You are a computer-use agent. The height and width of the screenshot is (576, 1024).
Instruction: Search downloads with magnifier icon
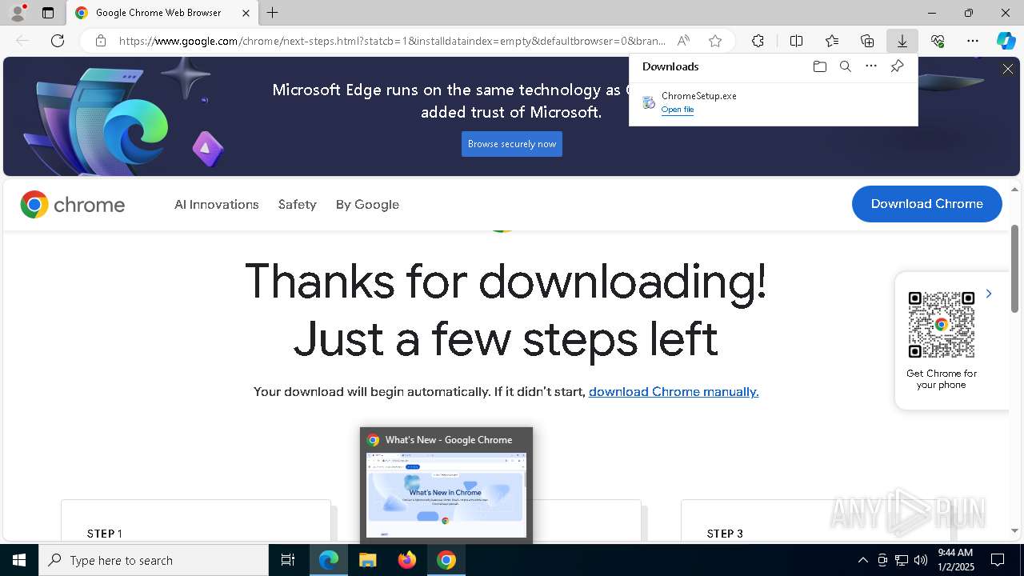845,66
